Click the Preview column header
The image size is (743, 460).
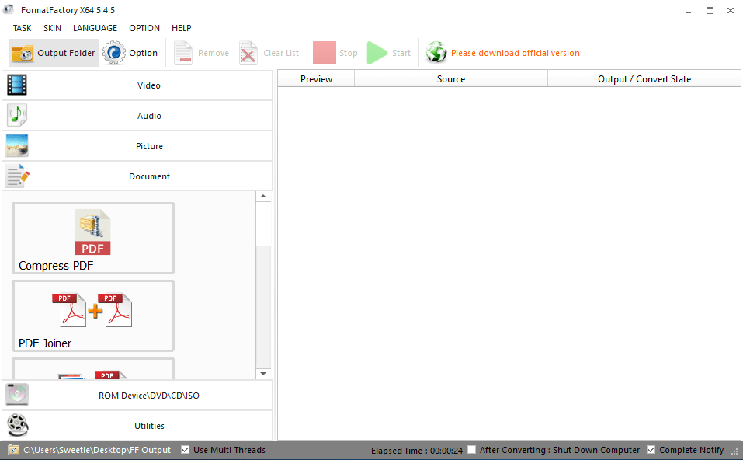(316, 79)
